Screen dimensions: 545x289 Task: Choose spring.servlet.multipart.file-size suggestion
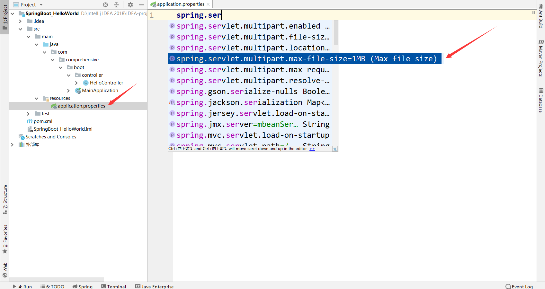click(251, 37)
